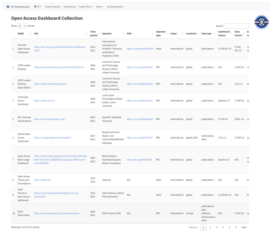Sort table by Operator type column
This screenshot has height=233, width=272.
162,34
